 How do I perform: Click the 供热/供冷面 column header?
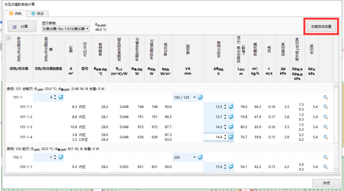tap(19, 59)
